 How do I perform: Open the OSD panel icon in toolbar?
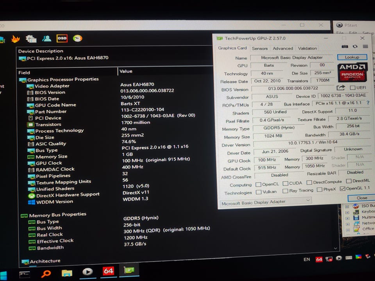[62, 38]
